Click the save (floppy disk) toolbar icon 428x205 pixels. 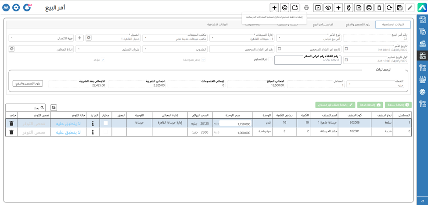pos(399,8)
